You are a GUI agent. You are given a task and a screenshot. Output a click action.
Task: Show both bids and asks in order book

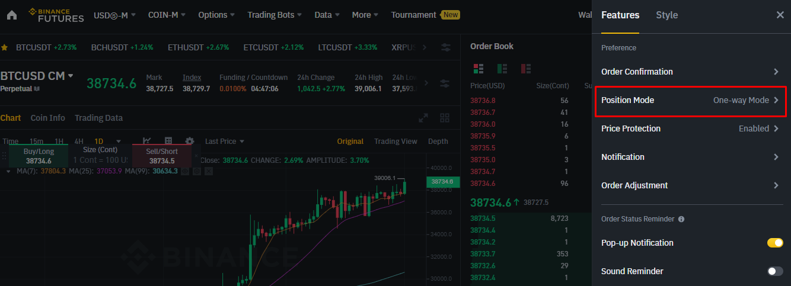pos(479,69)
